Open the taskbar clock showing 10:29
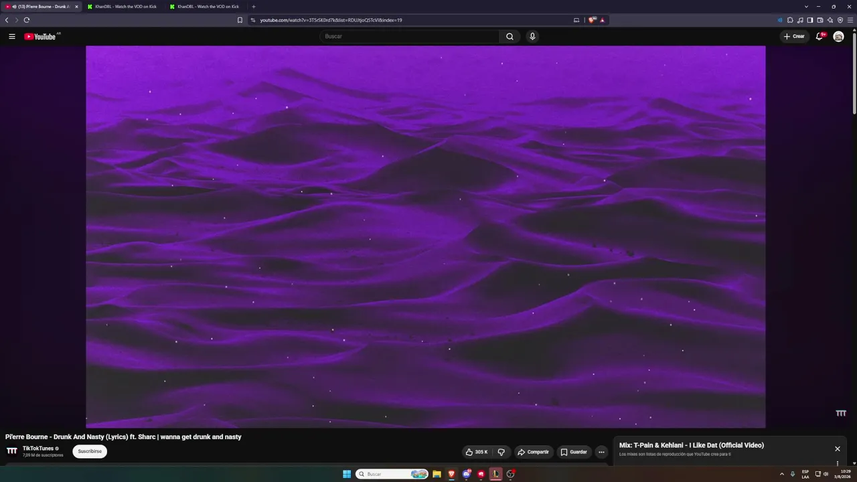The image size is (857, 482). pos(842,474)
